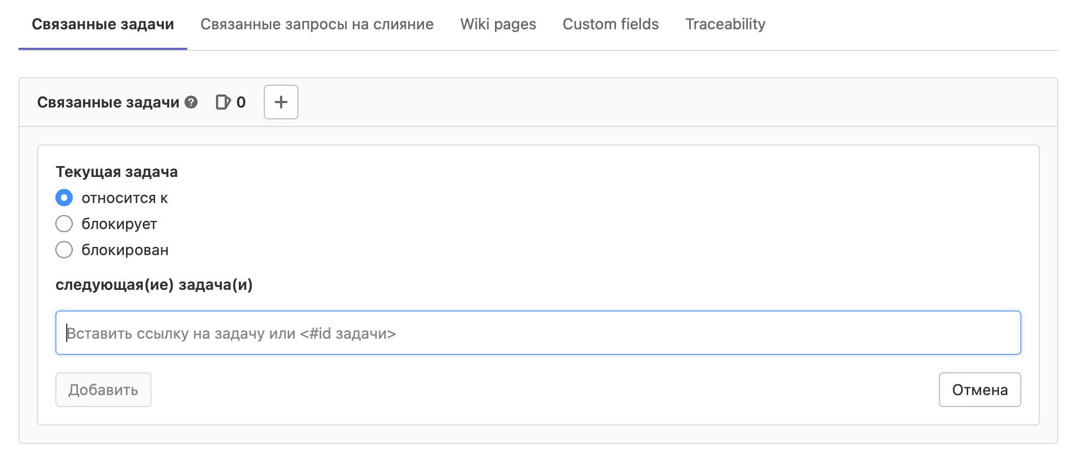This screenshot has width=1080, height=457.
Task: Click the linked issues counter number 0
Action: pos(241,102)
